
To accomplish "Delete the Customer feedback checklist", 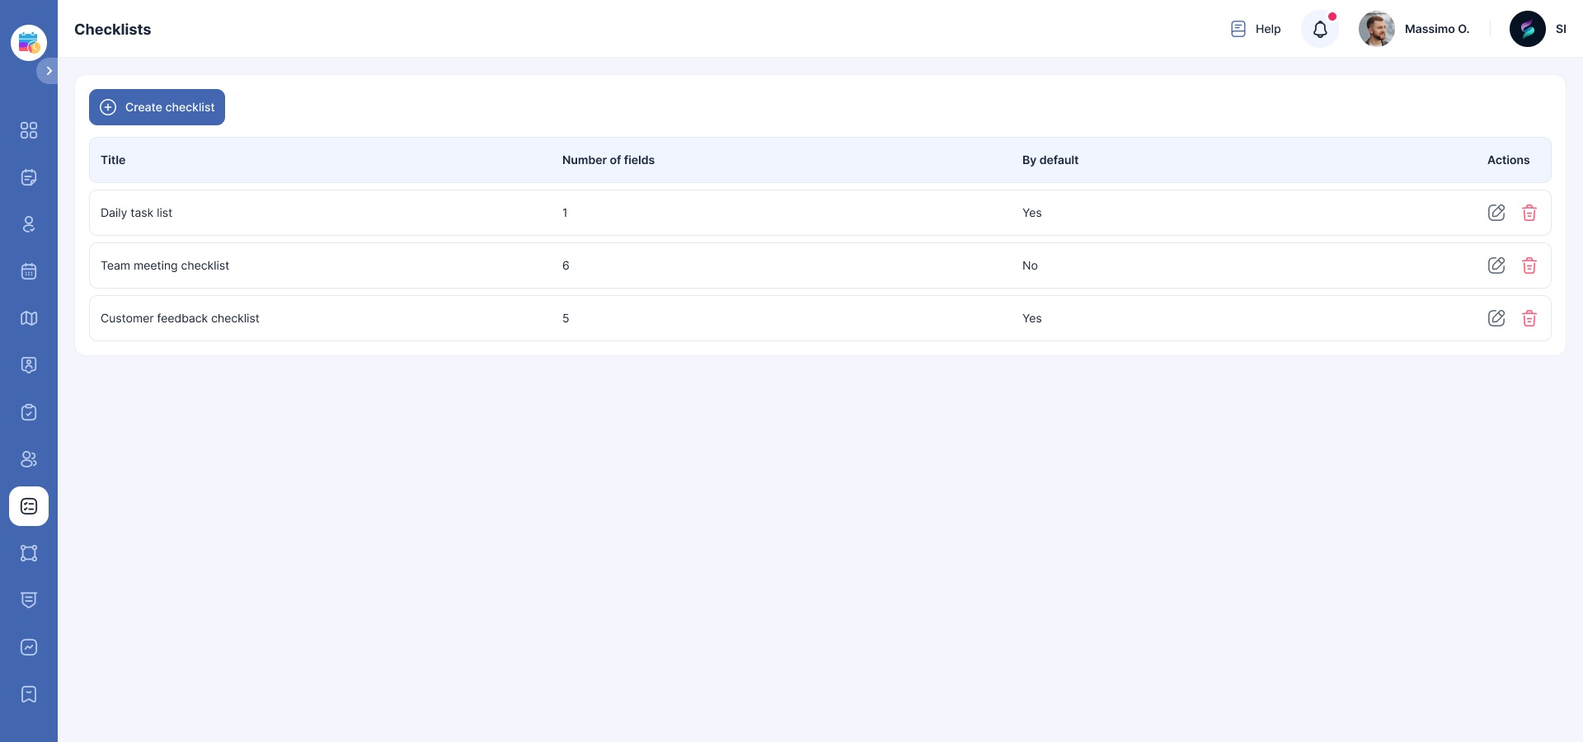I will coord(1529,318).
